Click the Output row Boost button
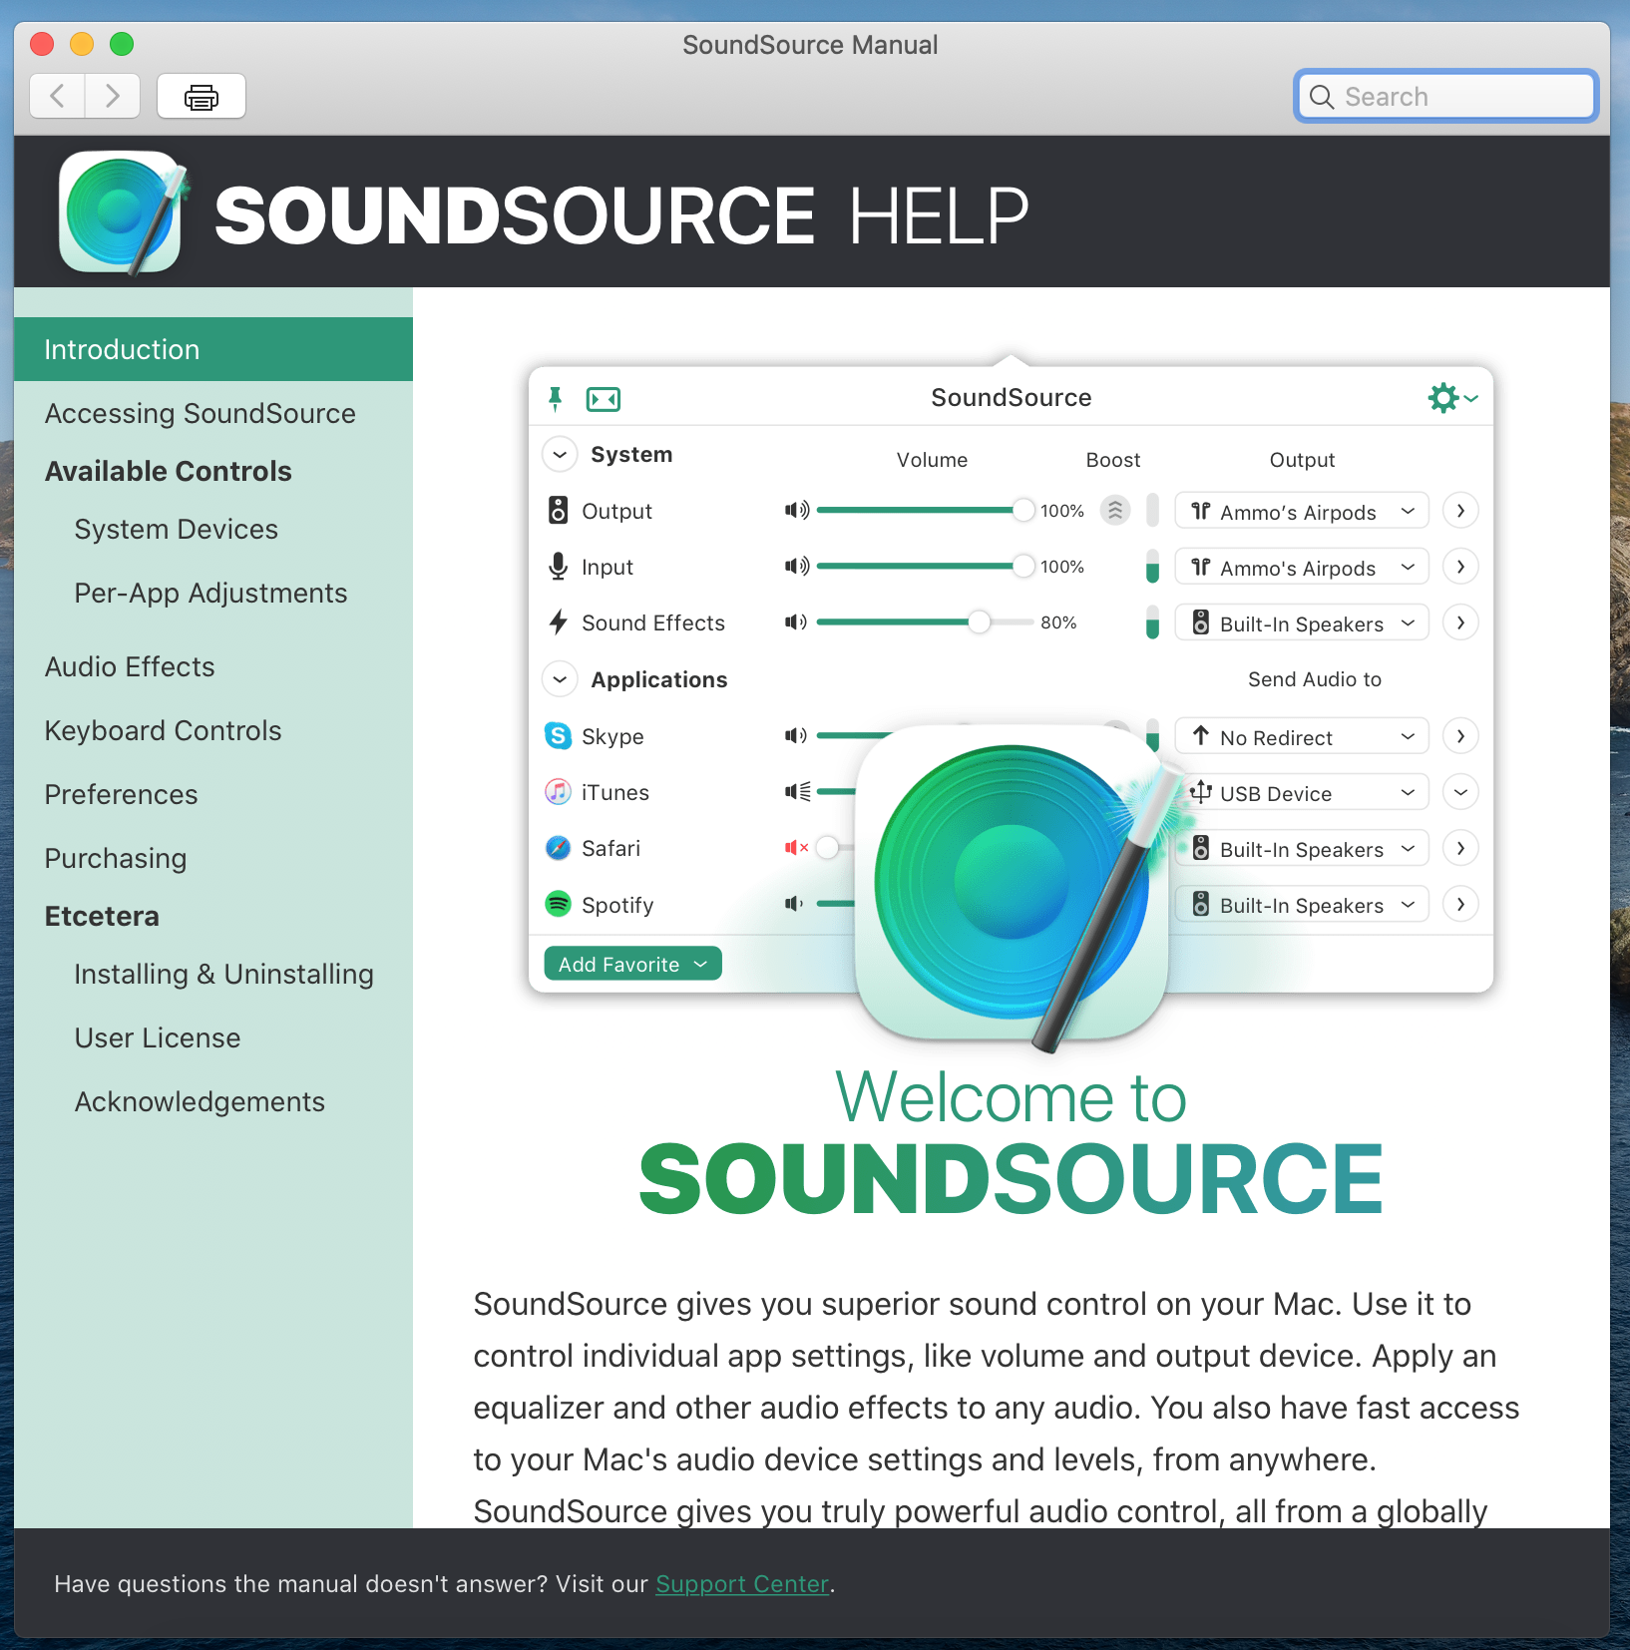The width and height of the screenshot is (1630, 1650). [x=1115, y=511]
